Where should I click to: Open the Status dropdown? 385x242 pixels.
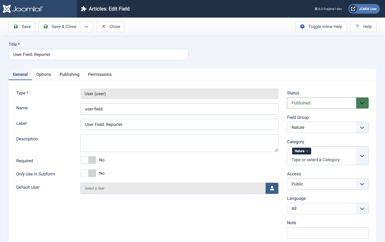[362, 103]
